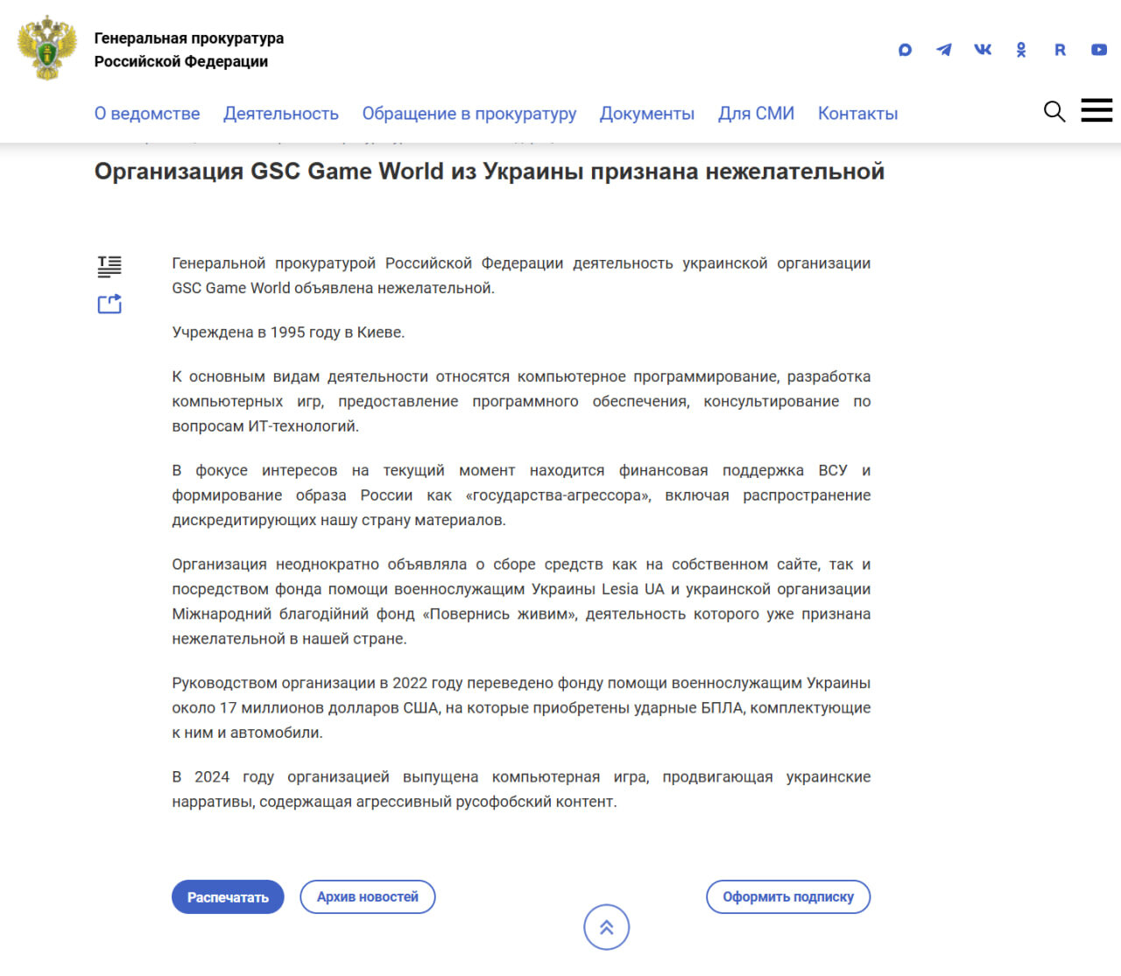Viewport: 1121px width, 976px height.
Task: Click the magnifying glass search icon
Action: (x=1054, y=111)
